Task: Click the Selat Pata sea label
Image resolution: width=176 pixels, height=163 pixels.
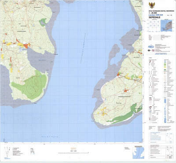Action: pyautogui.click(x=50, y=136)
